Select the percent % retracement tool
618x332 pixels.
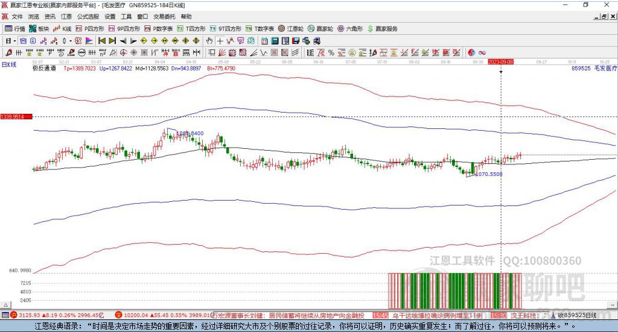331,52
